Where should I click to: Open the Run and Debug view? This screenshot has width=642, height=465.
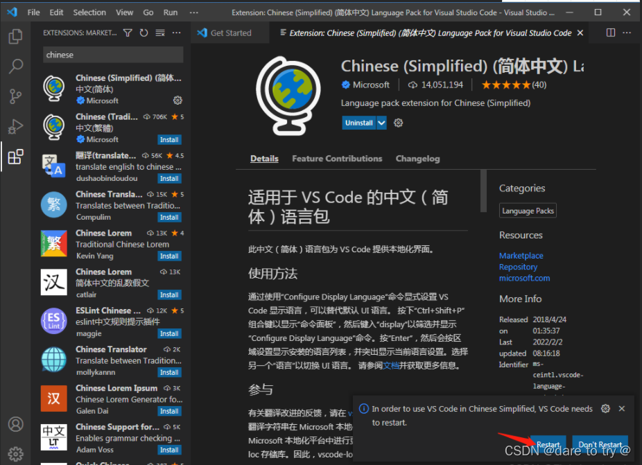[15, 126]
